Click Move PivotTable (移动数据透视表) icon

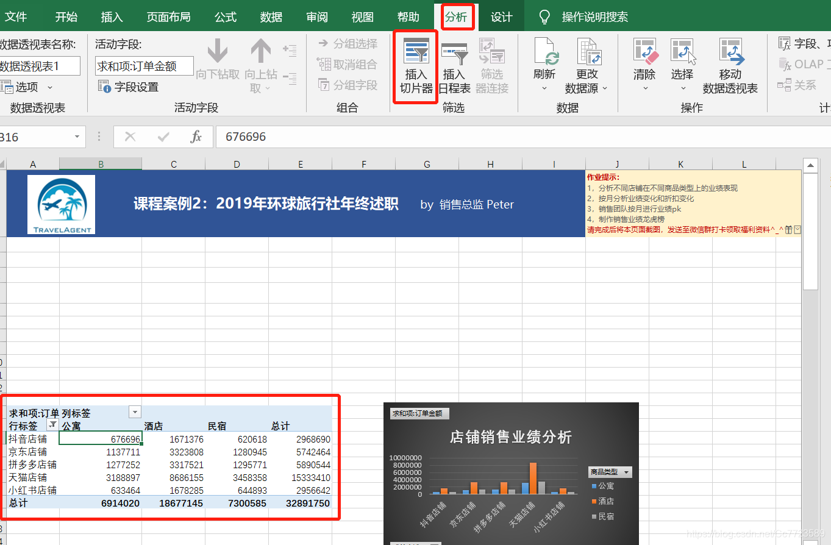[730, 51]
